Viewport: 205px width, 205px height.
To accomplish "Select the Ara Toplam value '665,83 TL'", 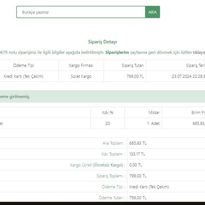I will click(138, 143).
